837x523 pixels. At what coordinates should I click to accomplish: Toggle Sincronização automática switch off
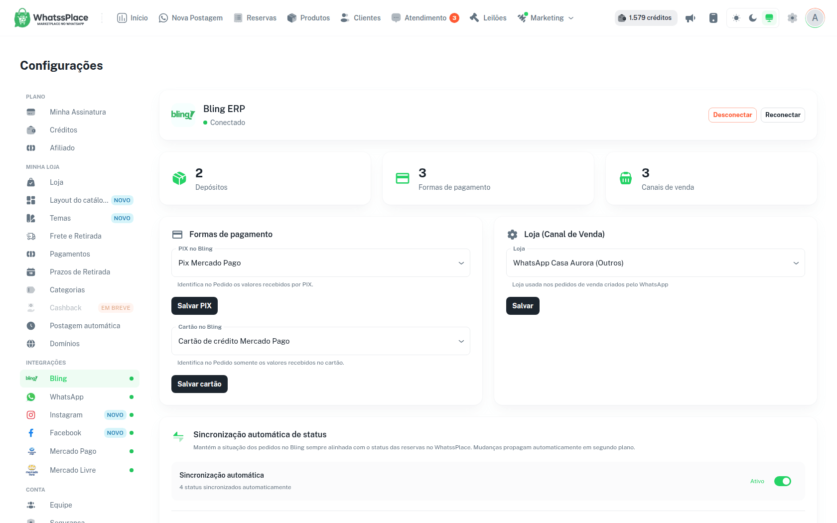[783, 481]
